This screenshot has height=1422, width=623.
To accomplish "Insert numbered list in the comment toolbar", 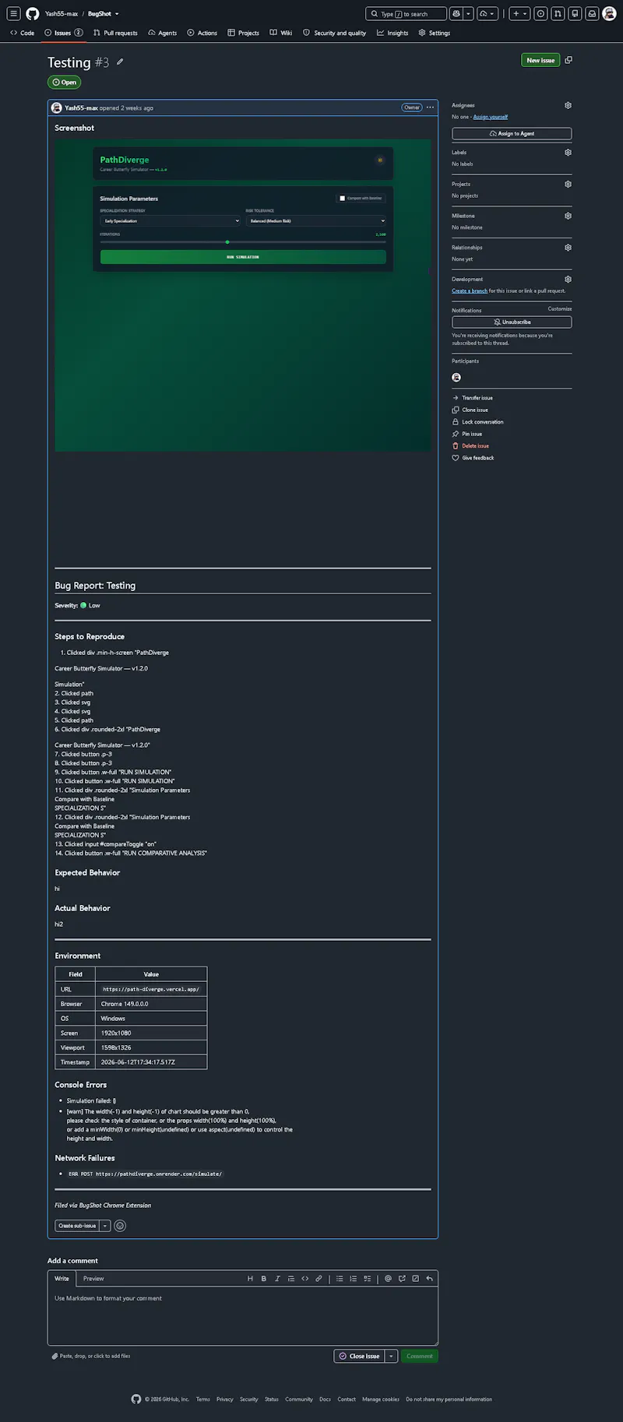I will (x=354, y=1279).
